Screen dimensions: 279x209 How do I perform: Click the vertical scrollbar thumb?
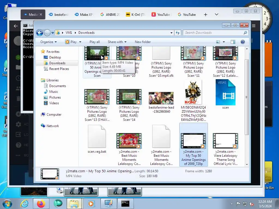click(x=247, y=97)
